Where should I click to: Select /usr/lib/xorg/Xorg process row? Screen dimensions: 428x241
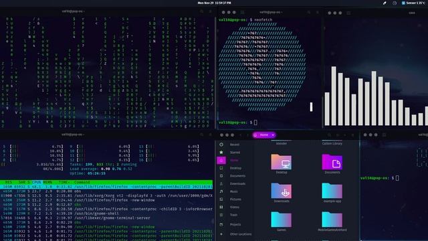tap(106, 195)
